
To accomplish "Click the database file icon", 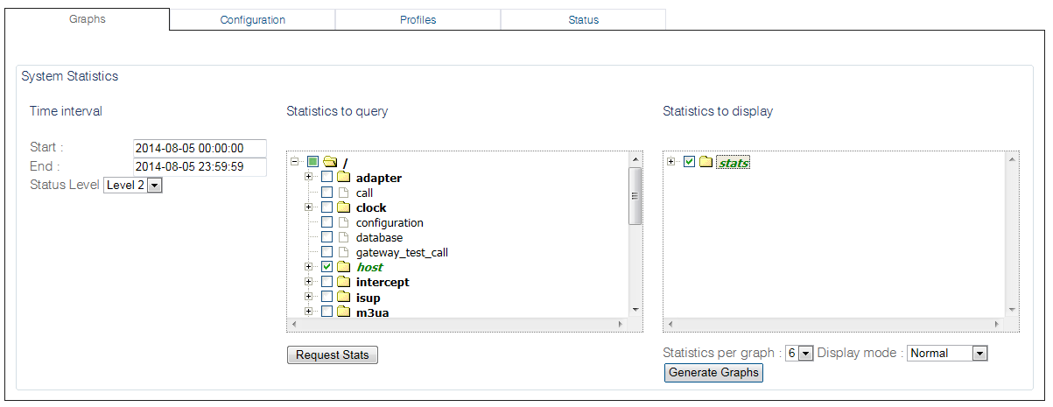I will [x=343, y=237].
